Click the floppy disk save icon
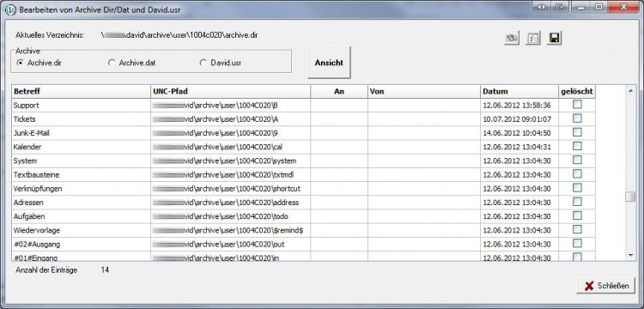The image size is (644, 309). click(x=554, y=38)
